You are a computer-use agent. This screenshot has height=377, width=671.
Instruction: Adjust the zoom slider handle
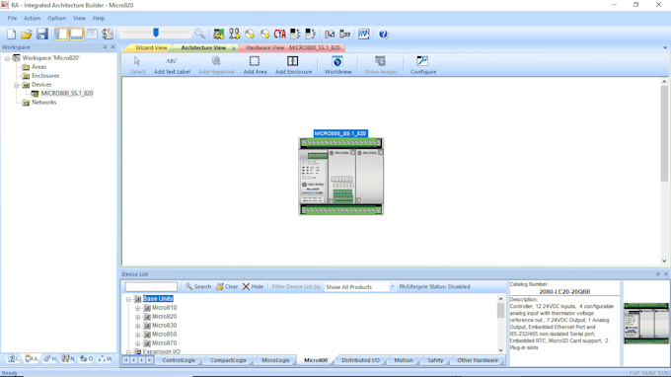(x=156, y=33)
